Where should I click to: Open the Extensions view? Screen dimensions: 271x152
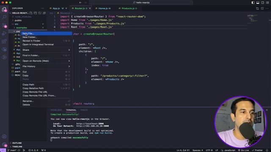[x=4, y=41]
